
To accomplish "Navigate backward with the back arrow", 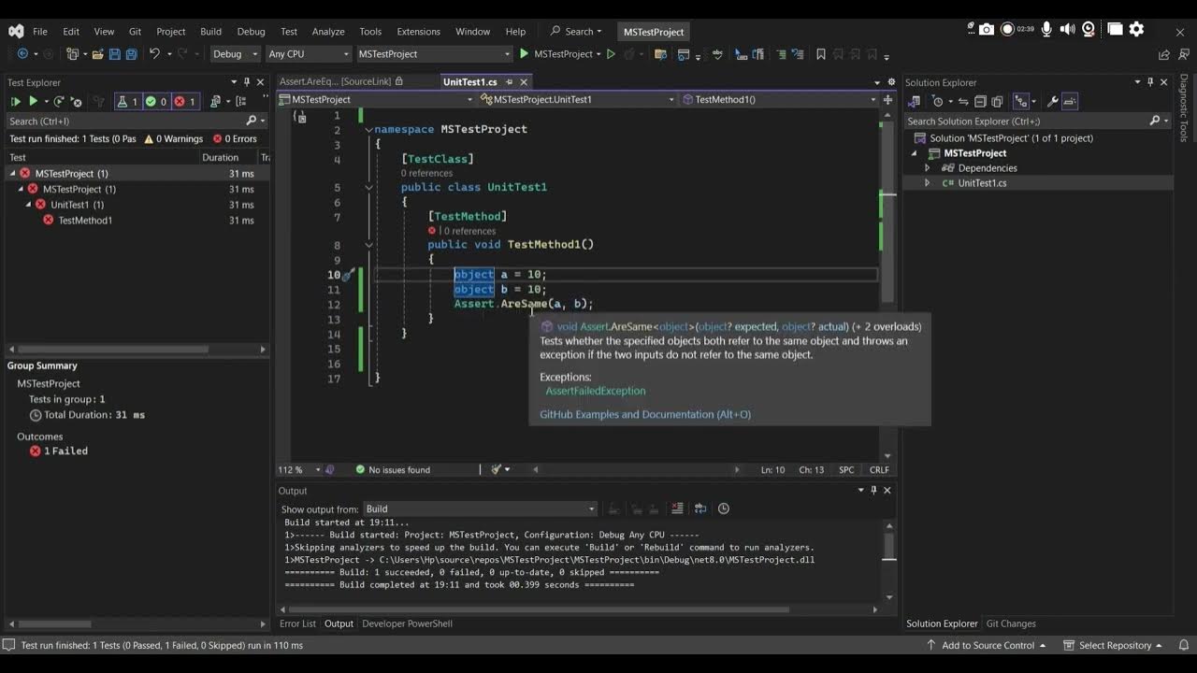I will tap(22, 54).
